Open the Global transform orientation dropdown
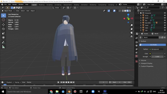The image size is (167, 94). point(57,8)
